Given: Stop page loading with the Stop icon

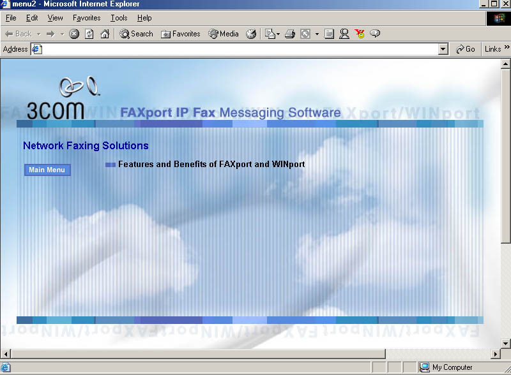Looking at the screenshot, I should [74, 34].
